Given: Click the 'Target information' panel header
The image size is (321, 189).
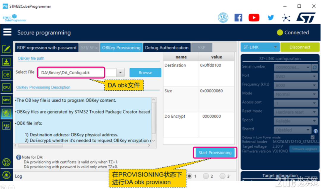Looking at the screenshot, I should click(280, 176).
